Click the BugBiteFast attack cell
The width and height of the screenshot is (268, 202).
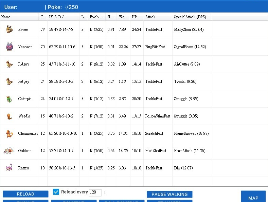[x=155, y=47]
